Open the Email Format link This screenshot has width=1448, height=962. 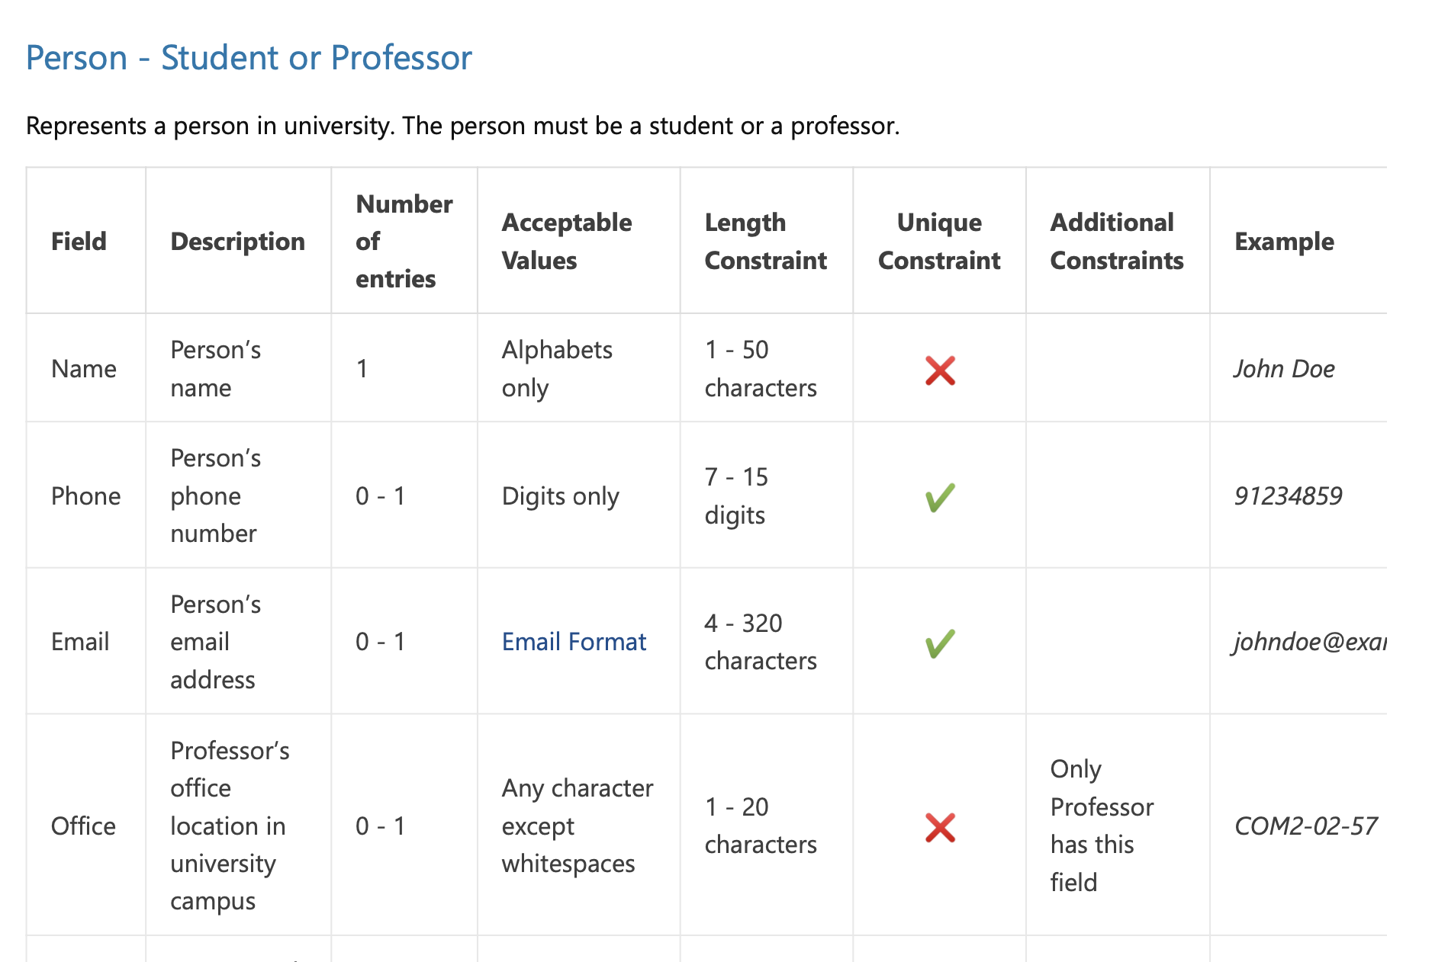574,642
